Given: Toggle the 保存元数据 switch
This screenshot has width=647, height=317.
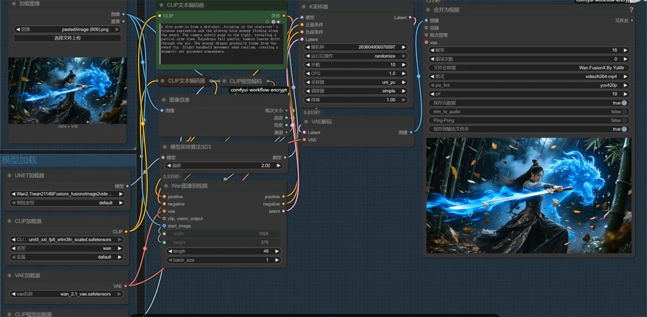Looking at the screenshot, I should click(624, 103).
